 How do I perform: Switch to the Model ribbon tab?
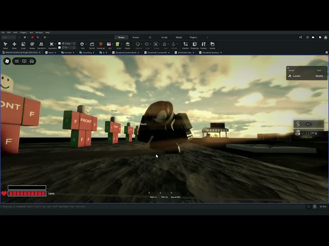[179, 37]
